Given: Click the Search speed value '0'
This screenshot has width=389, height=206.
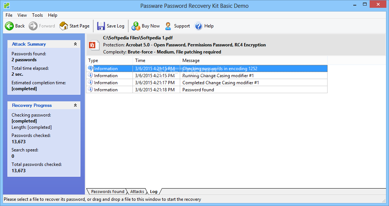Looking at the screenshot, I should [13, 156].
